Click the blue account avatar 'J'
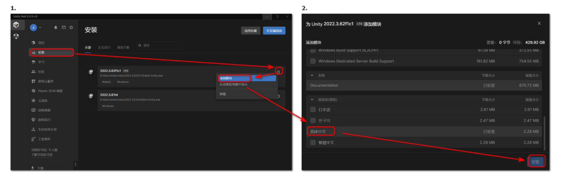 tap(34, 27)
